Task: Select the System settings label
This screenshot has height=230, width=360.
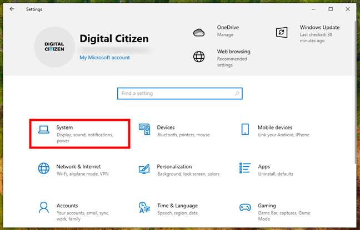Action: (64, 127)
